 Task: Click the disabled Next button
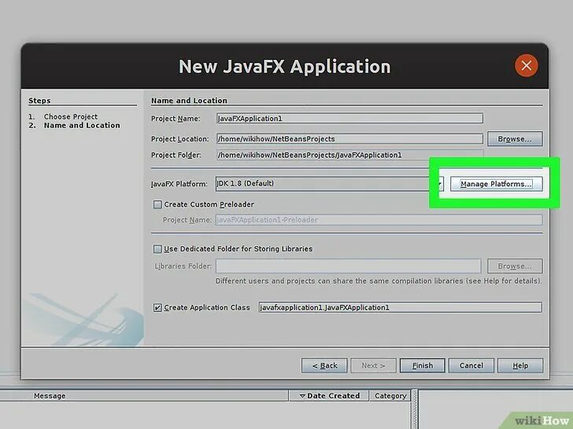373,365
